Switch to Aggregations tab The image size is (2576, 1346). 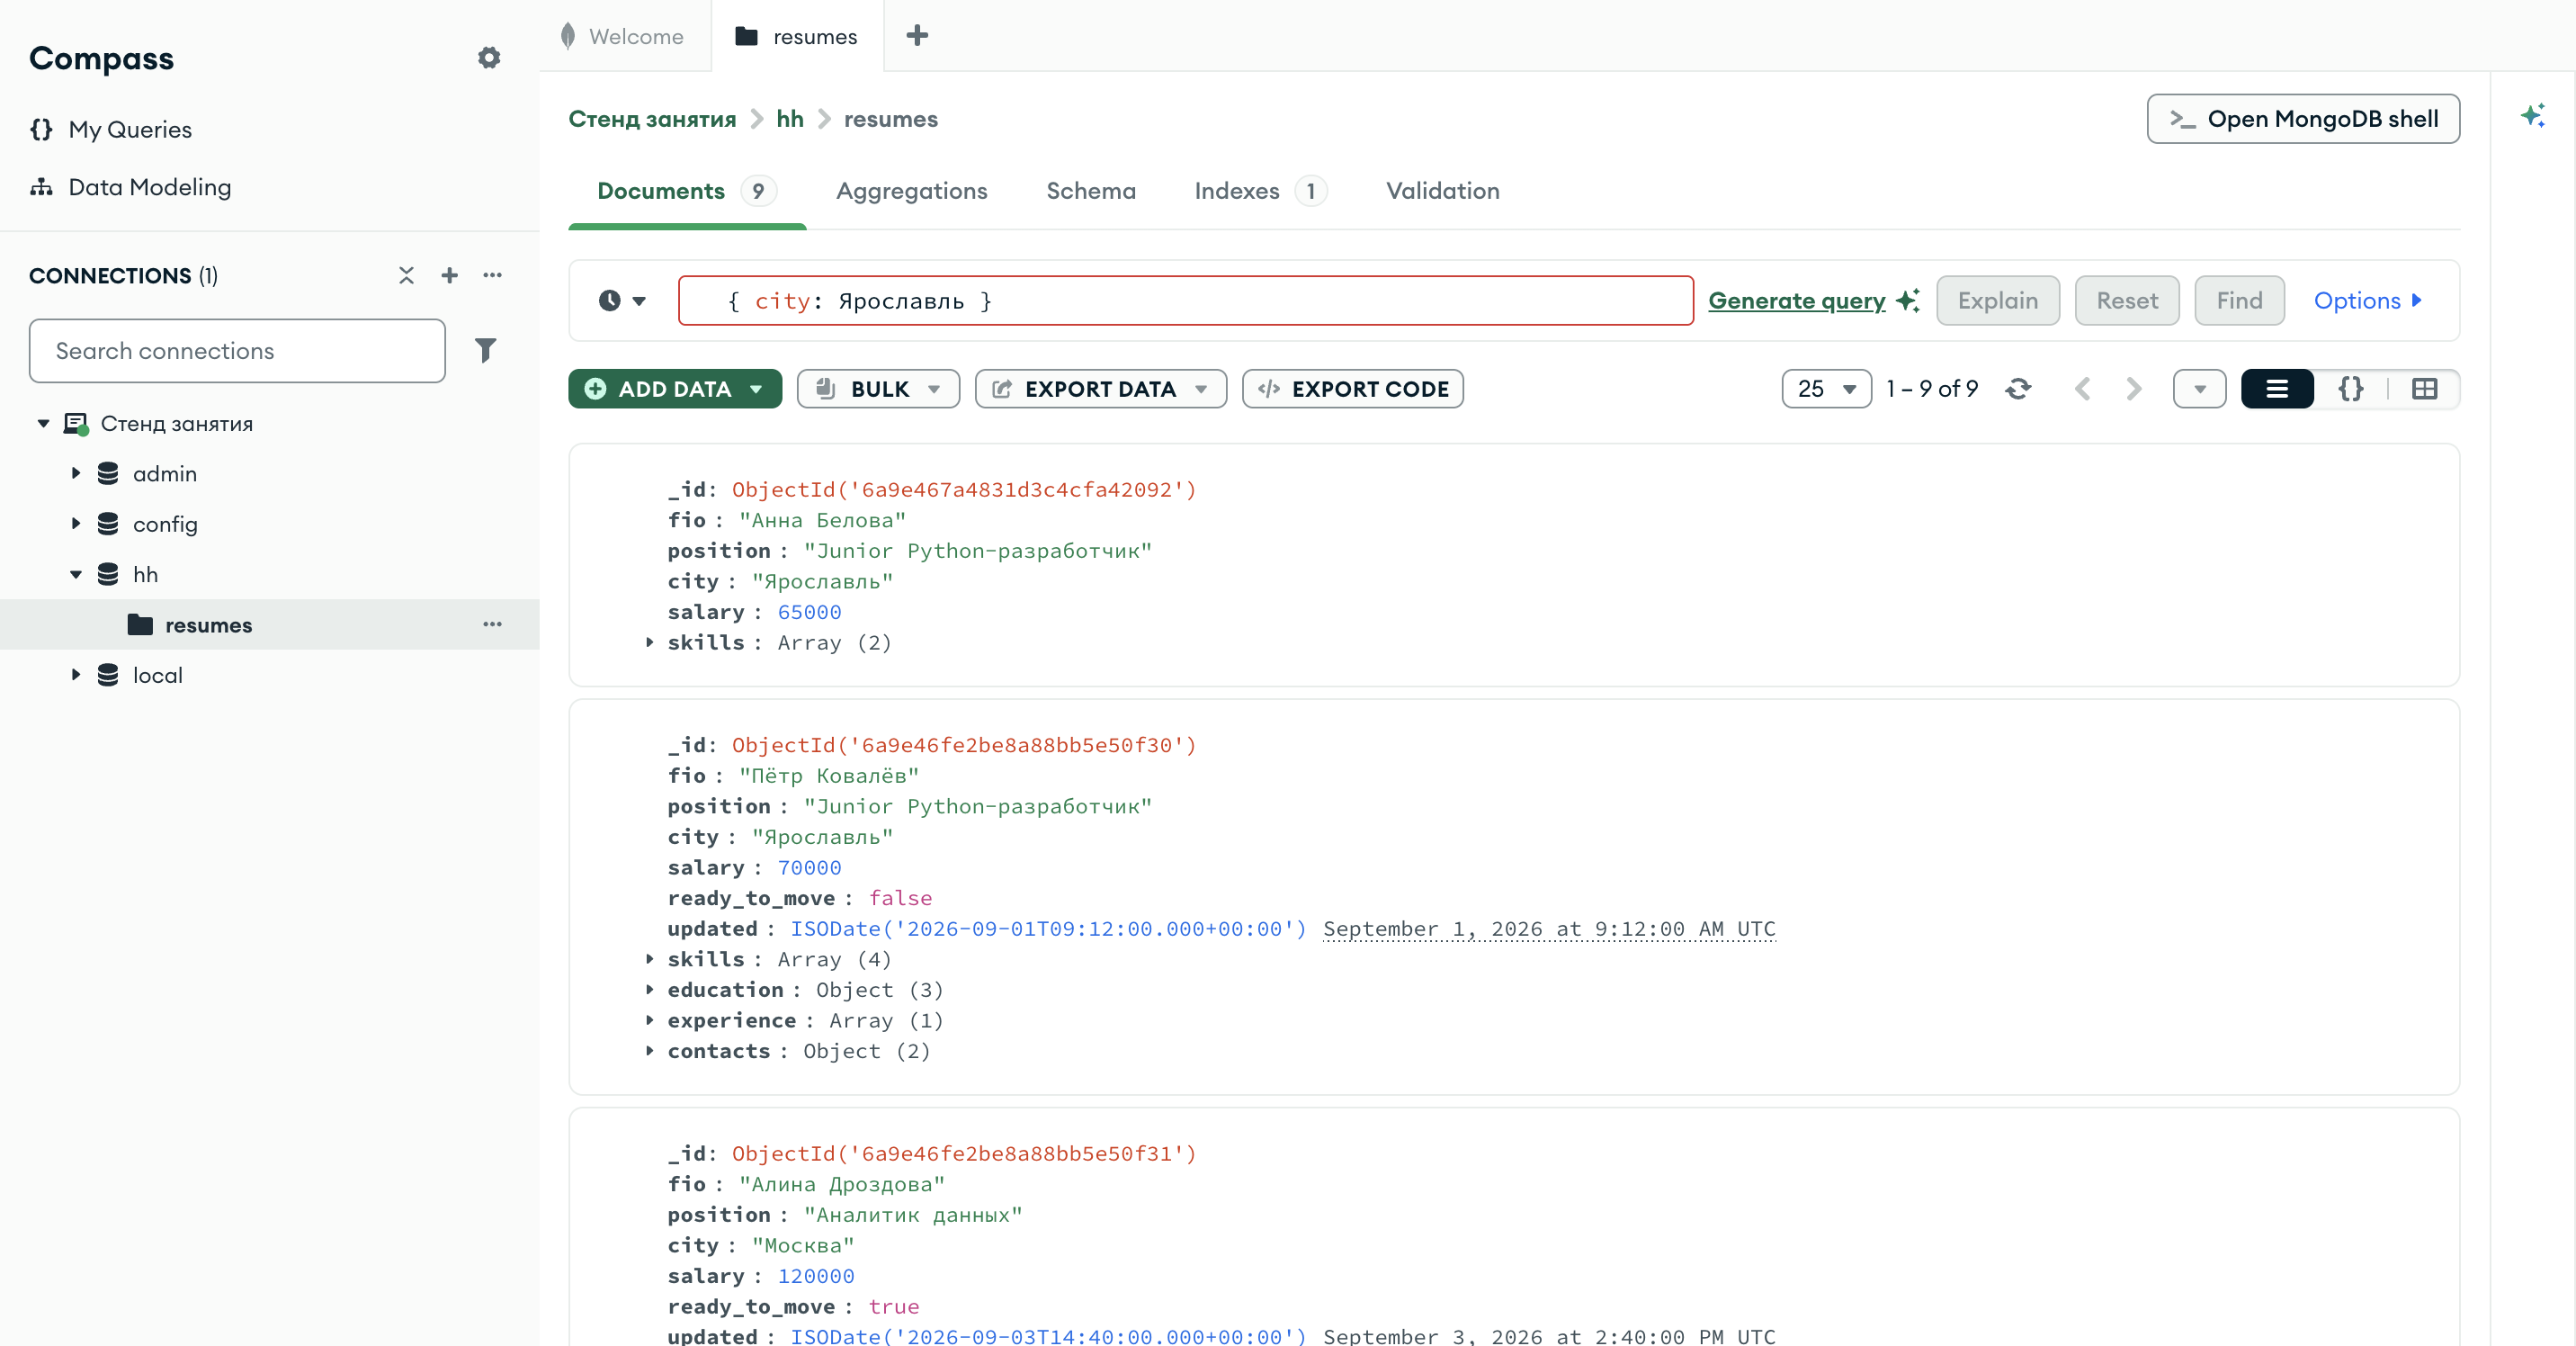coord(911,190)
